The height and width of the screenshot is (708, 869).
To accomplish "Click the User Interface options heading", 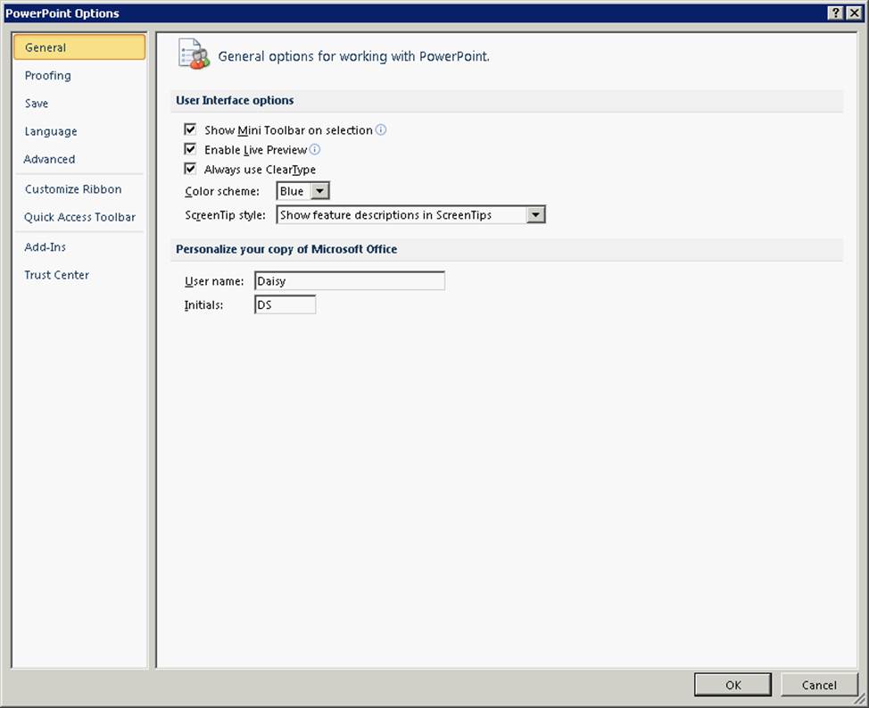I will [235, 100].
